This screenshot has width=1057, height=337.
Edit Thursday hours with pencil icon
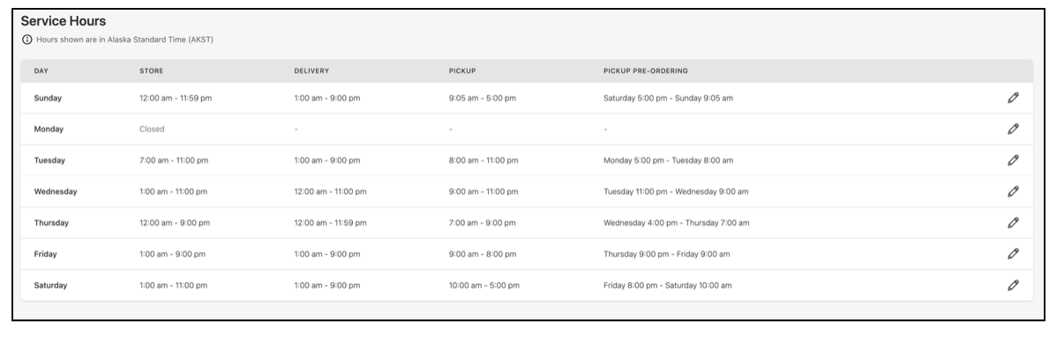pyautogui.click(x=1013, y=222)
